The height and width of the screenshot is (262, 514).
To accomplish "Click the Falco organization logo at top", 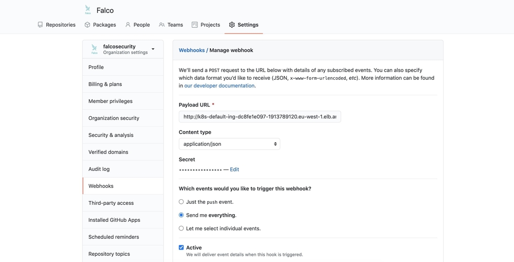I will (x=87, y=10).
